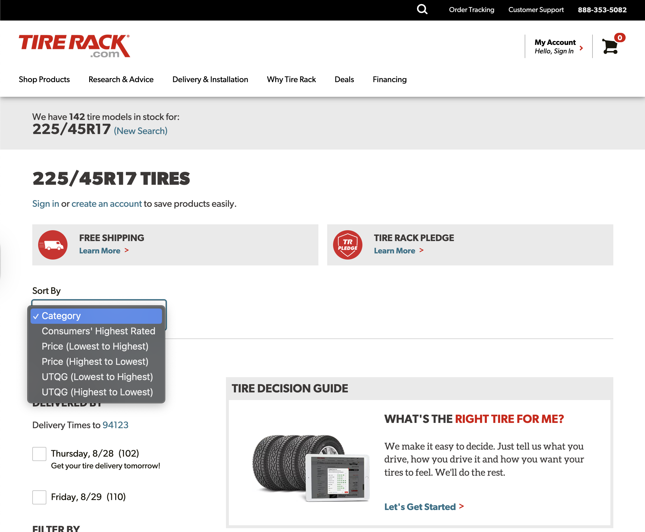Open the Deals menu
The image size is (645, 532).
point(344,79)
